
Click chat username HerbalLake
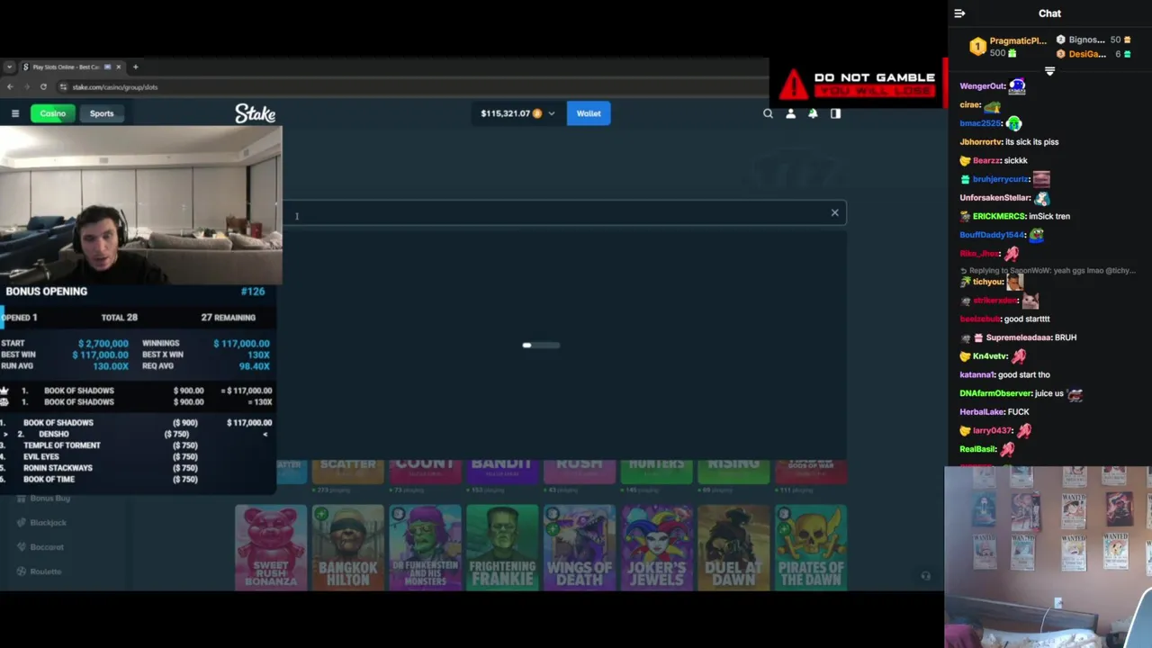point(982,412)
